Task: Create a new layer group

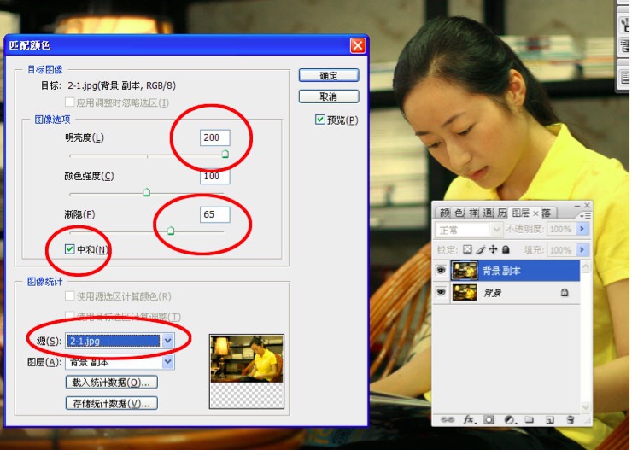Action: point(530,420)
